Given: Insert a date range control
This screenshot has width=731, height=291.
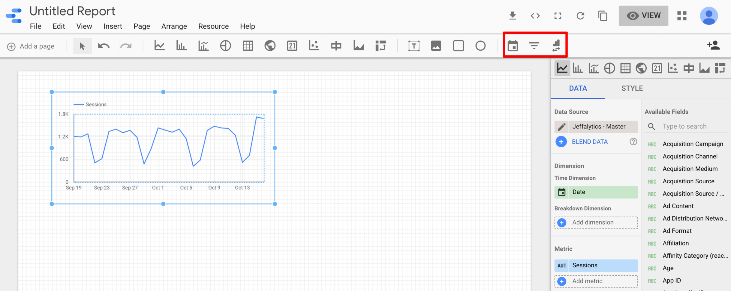Looking at the screenshot, I should pos(513,46).
